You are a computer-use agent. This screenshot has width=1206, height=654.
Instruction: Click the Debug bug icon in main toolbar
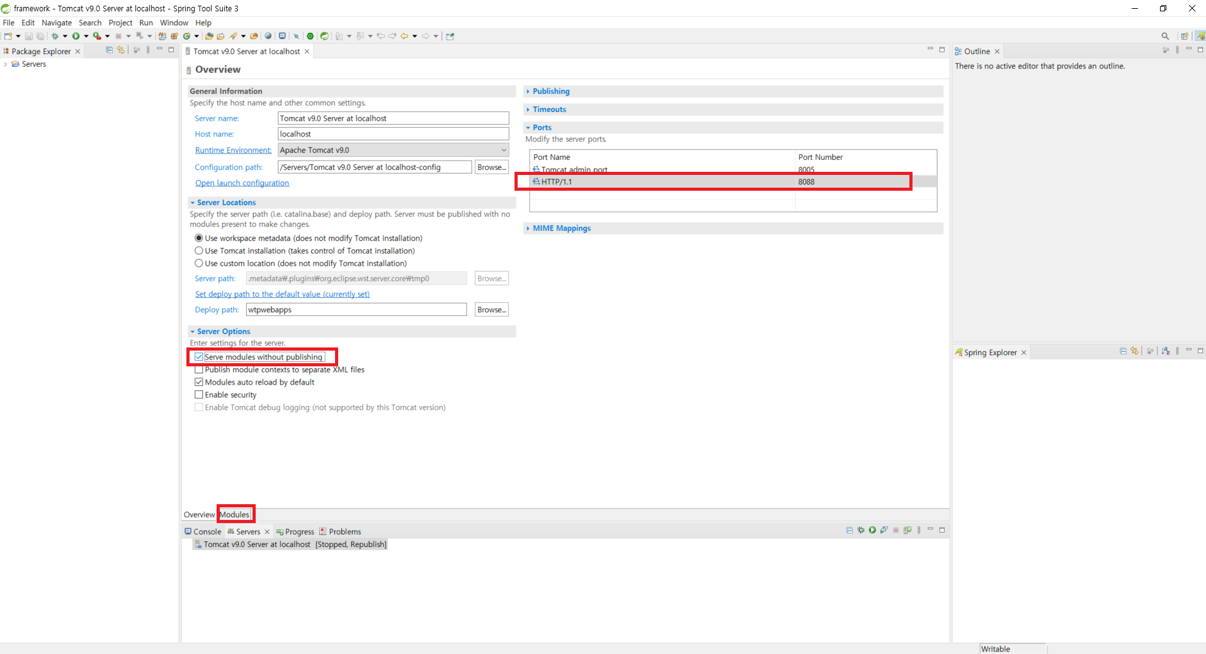coord(55,36)
